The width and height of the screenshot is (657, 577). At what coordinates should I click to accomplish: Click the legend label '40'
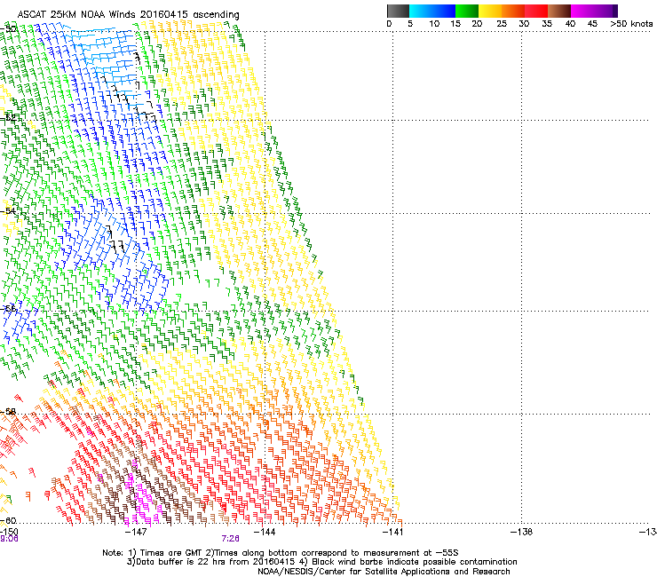[570, 23]
